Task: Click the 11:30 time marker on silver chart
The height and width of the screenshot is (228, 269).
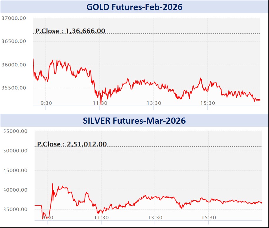Action: click(x=101, y=217)
